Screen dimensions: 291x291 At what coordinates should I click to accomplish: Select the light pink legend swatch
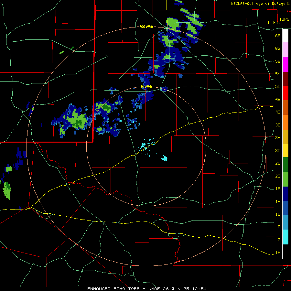[x=286, y=50]
